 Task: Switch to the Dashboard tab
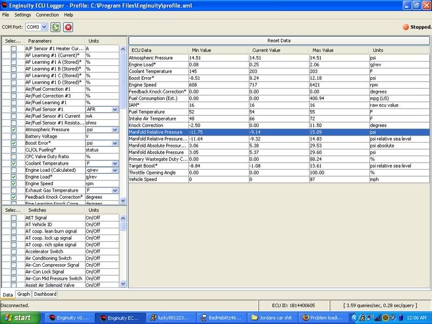[x=45, y=294]
